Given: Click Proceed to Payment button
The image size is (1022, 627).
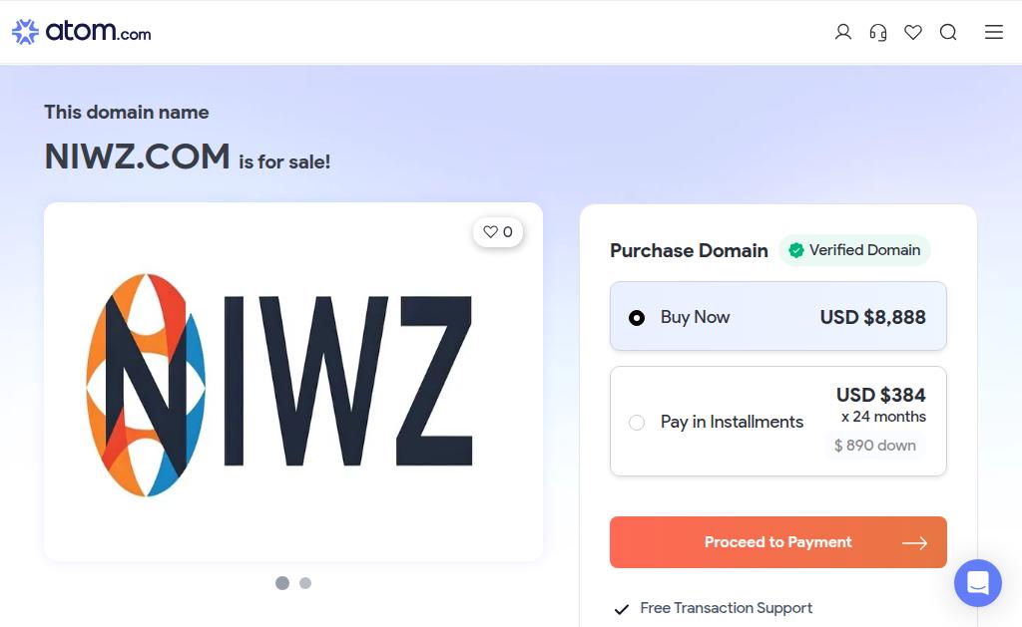Looking at the screenshot, I should [x=778, y=542].
